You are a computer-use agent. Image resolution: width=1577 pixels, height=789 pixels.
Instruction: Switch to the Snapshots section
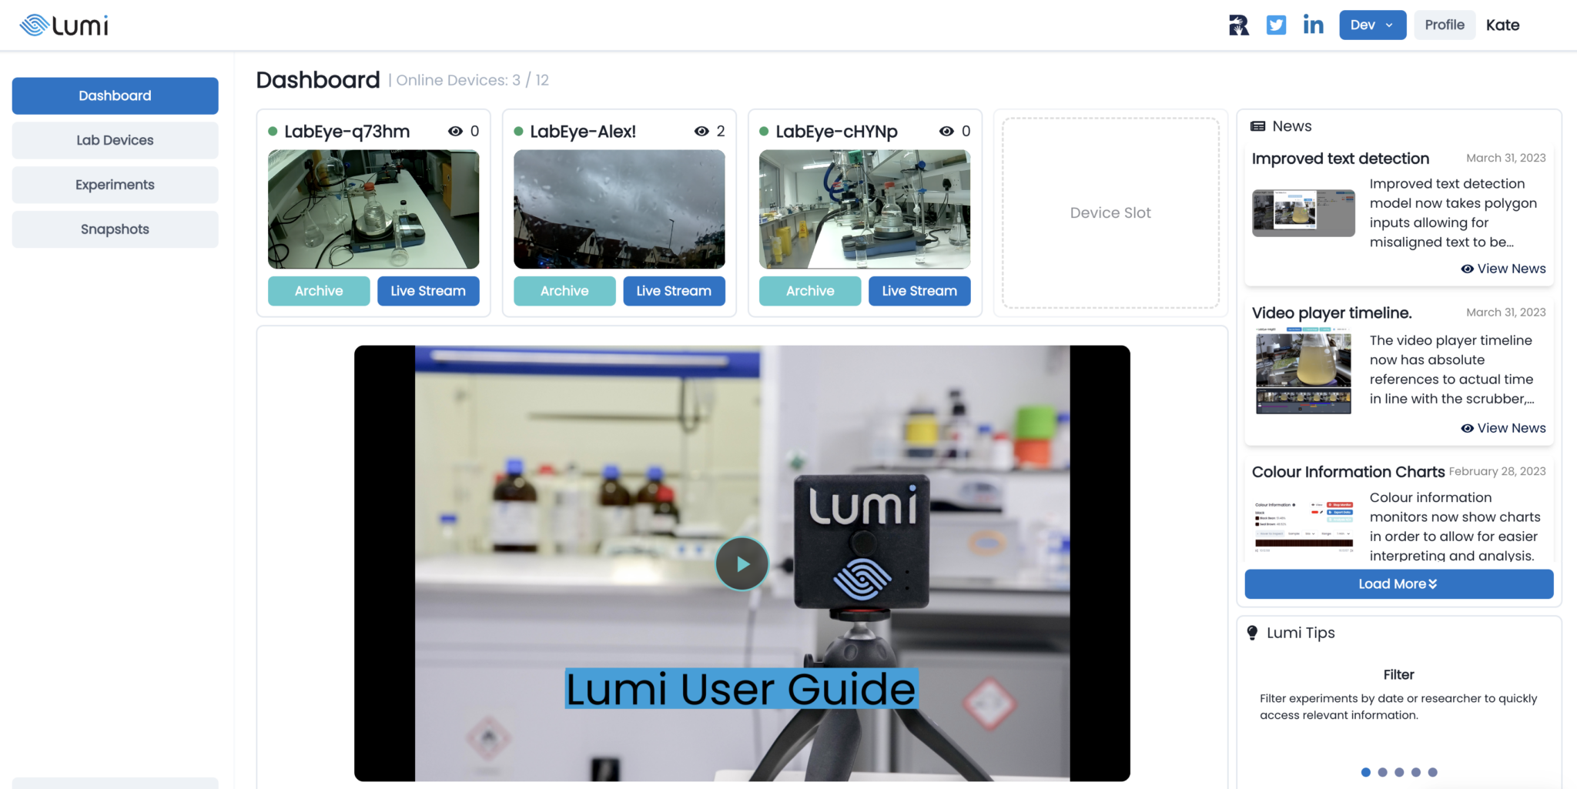click(114, 229)
